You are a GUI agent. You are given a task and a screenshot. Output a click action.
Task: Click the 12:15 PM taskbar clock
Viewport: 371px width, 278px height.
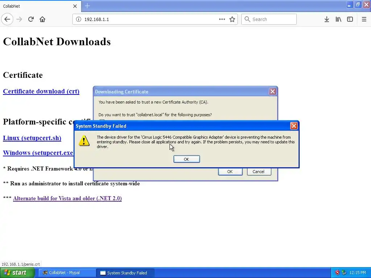[x=358, y=273]
